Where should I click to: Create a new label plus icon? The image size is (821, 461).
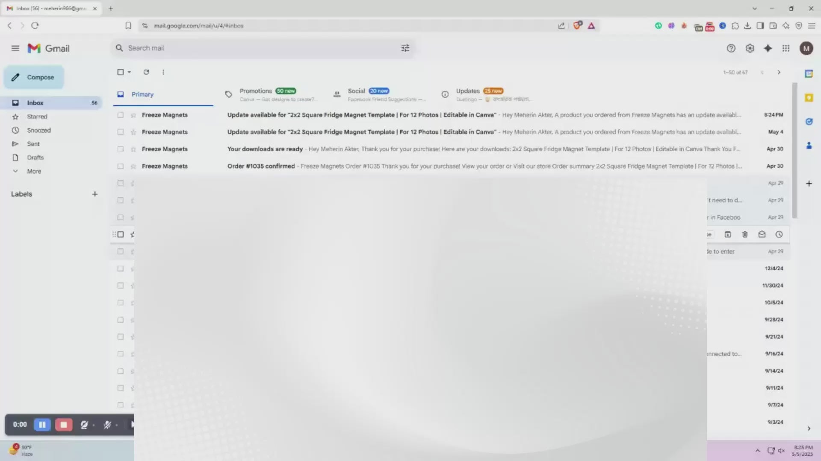click(x=95, y=194)
